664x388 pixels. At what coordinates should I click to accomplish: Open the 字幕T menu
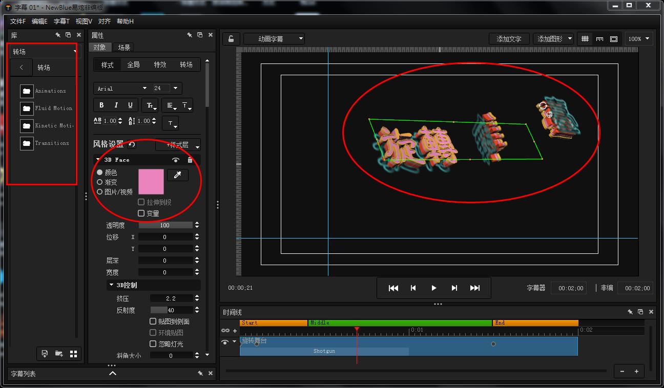61,21
